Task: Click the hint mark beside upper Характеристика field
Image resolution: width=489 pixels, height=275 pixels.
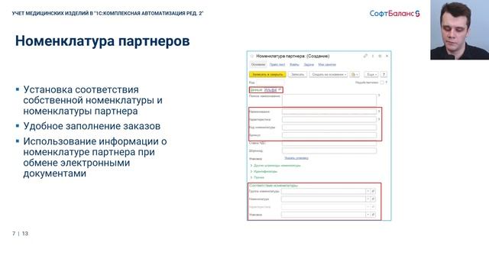Action: [x=379, y=119]
